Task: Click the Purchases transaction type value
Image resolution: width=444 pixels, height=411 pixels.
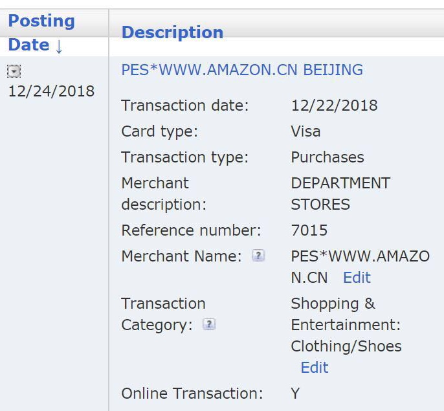Action: click(327, 157)
